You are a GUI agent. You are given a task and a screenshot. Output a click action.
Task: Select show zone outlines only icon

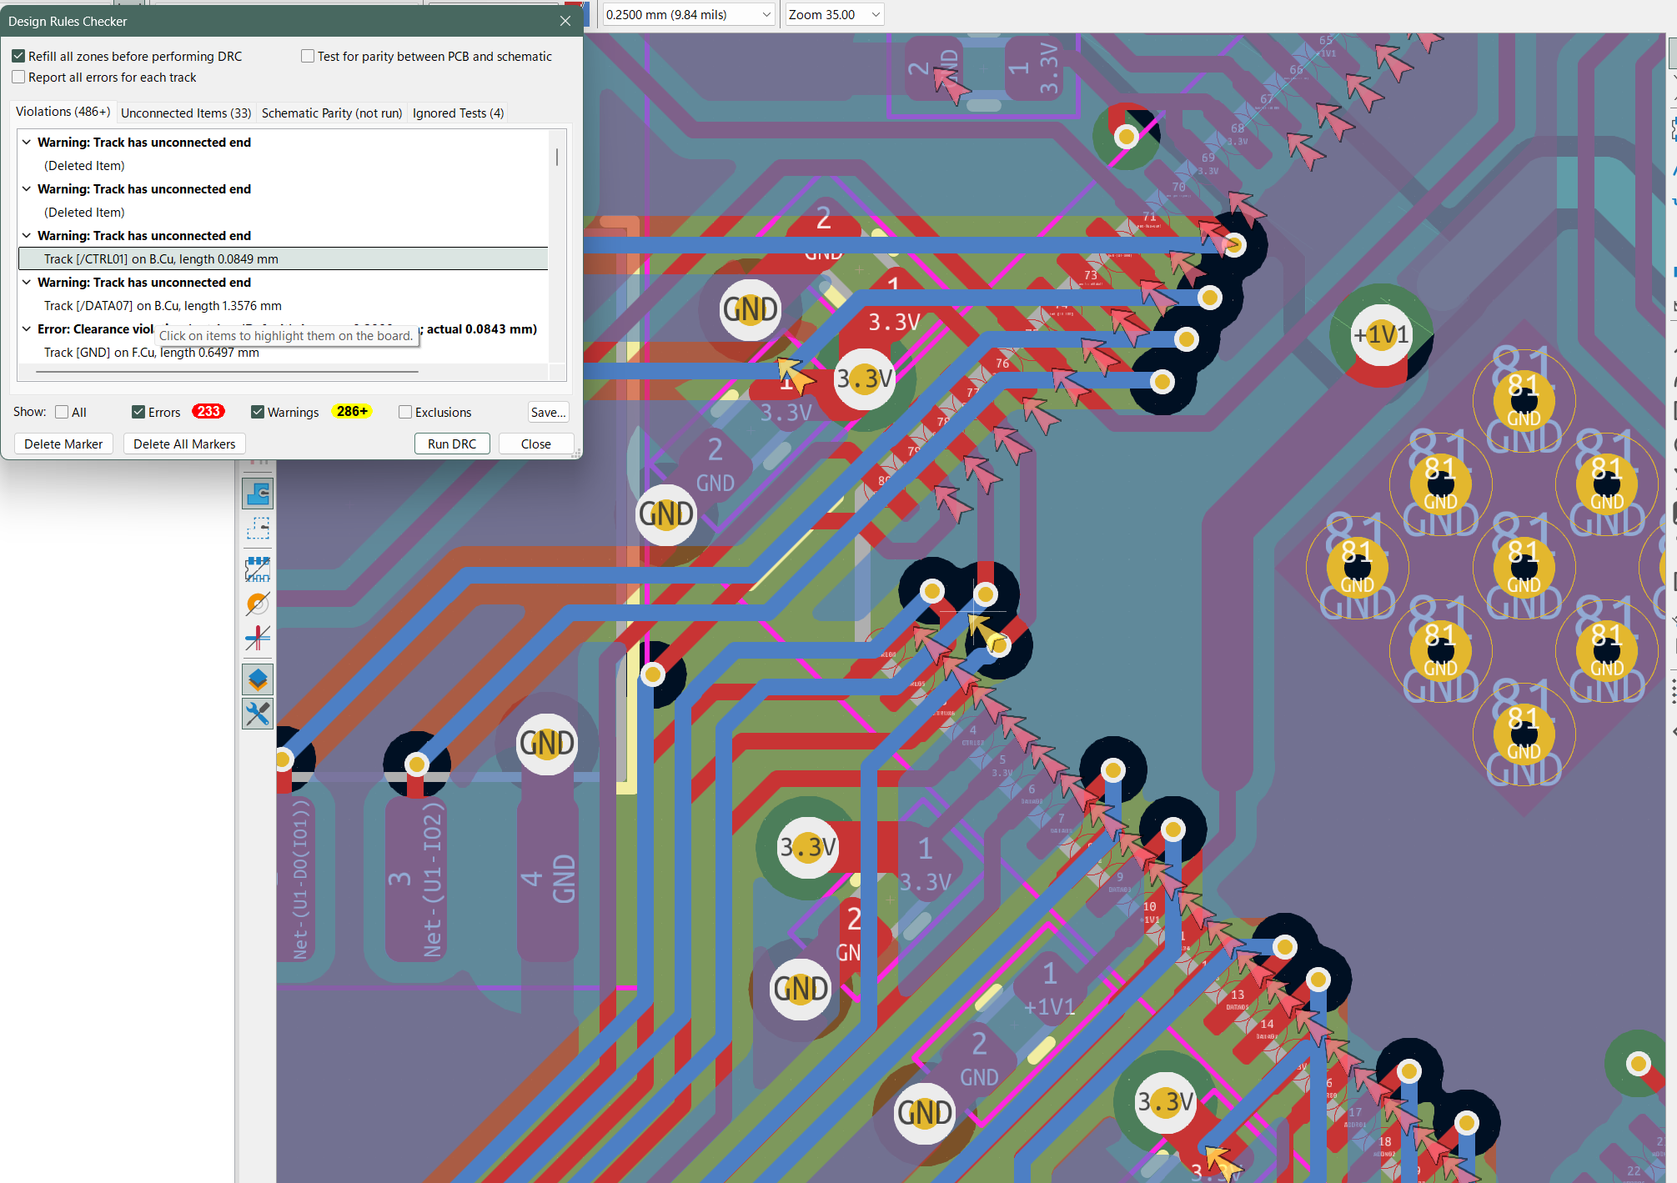(x=258, y=529)
